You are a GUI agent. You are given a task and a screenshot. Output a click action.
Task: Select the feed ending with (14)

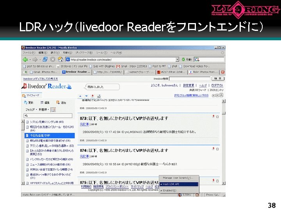pyautogui.click(x=50, y=169)
